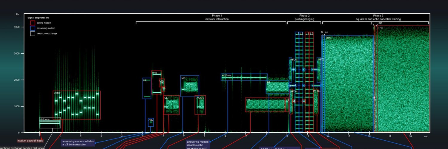This screenshot has height=149, width=448.
Task: Click the INFO label beside the CJ box
Action: point(294,91)
